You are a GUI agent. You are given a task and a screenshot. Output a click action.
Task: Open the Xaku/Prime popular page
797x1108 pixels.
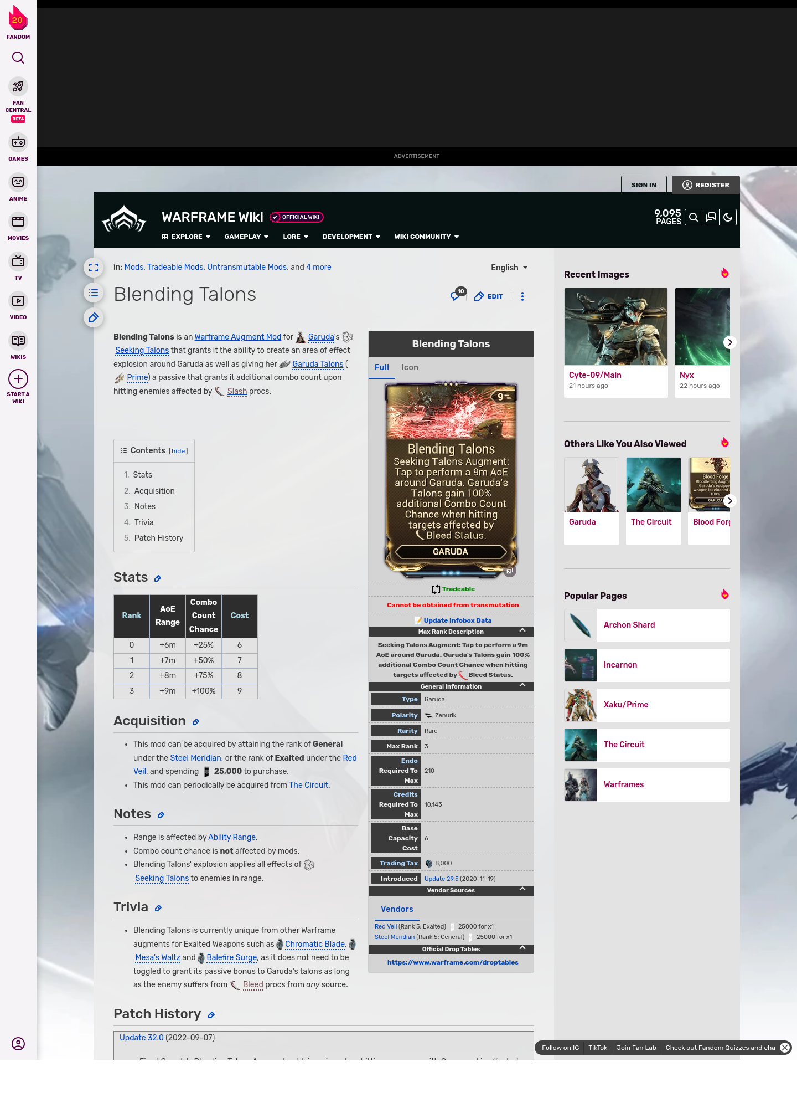tap(647, 705)
